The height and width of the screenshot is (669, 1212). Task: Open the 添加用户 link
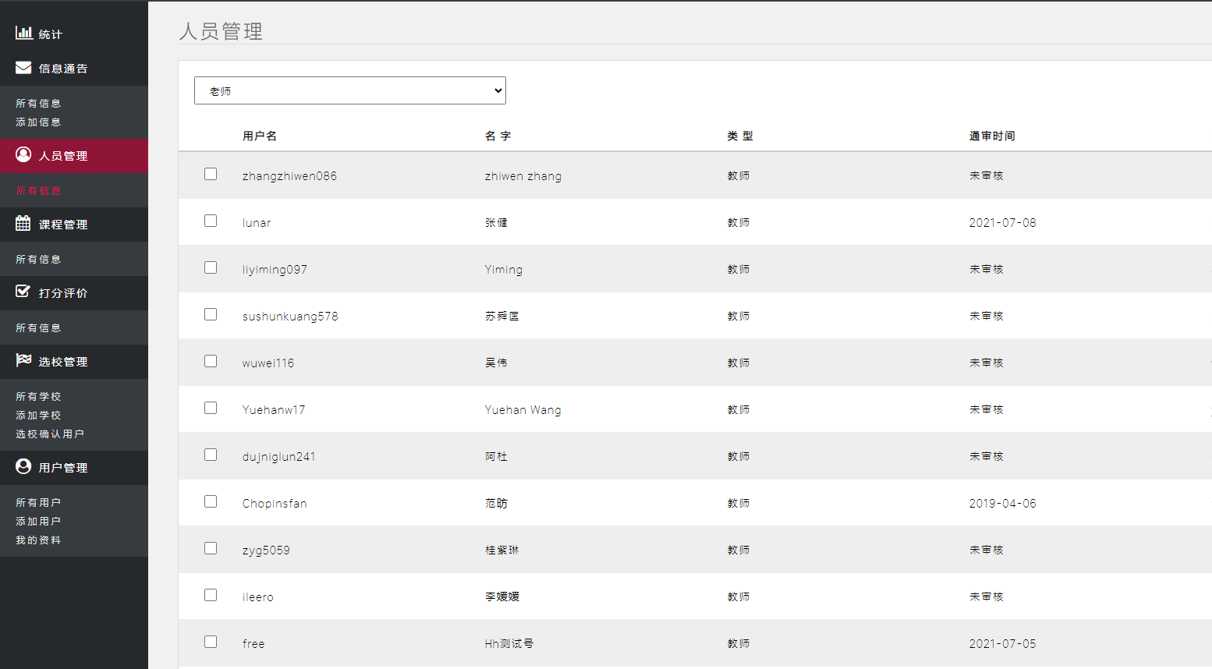(x=38, y=521)
